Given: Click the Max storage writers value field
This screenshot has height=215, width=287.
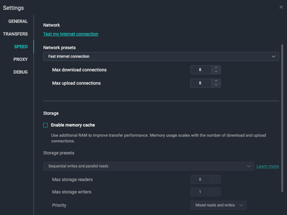Looking at the screenshot, I should 201,192.
